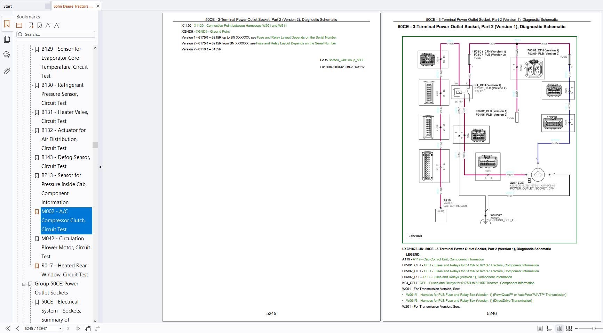Open bookmark B130 Refrigerant Pressure Sensor
The width and height of the screenshot is (603, 333).
click(63, 94)
